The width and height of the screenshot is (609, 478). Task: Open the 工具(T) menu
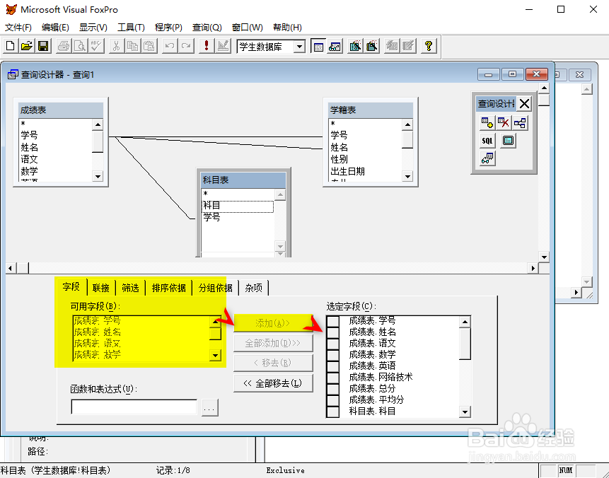click(131, 28)
